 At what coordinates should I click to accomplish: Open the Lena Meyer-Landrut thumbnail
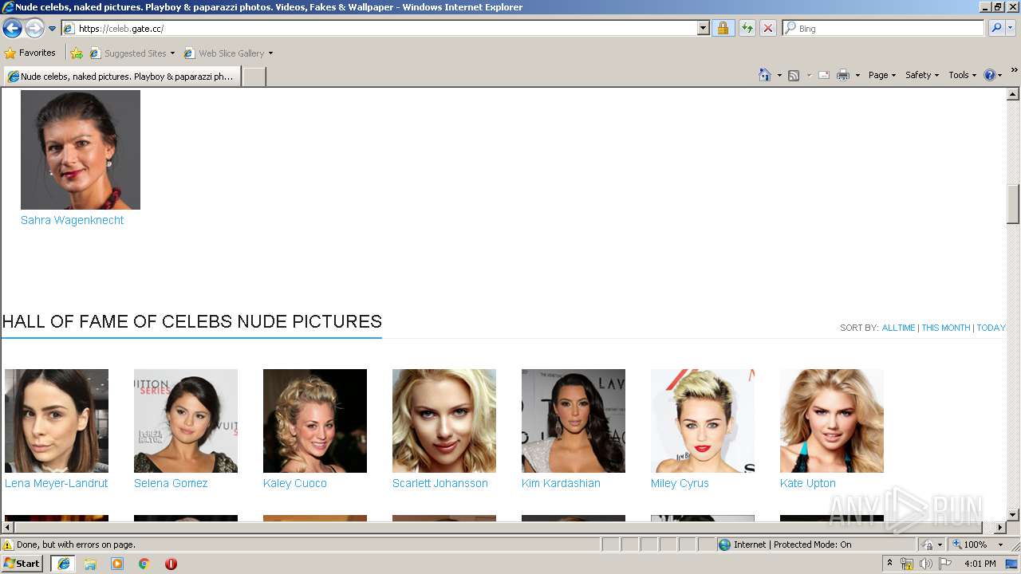[x=57, y=421]
